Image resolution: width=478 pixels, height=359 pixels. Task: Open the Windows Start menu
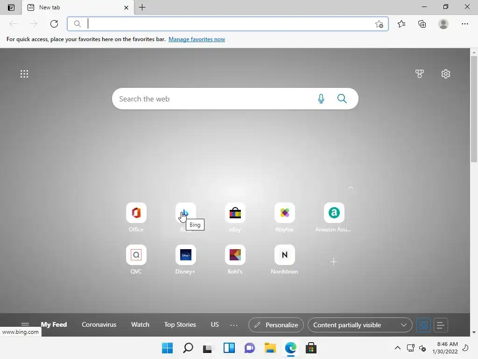click(168, 348)
